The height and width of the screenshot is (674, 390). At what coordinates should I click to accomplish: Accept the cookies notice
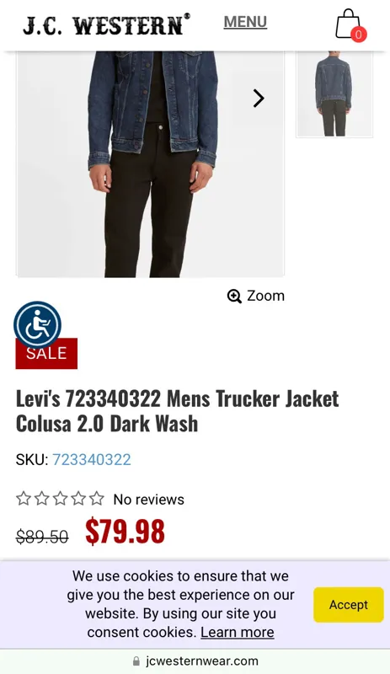pos(348,604)
